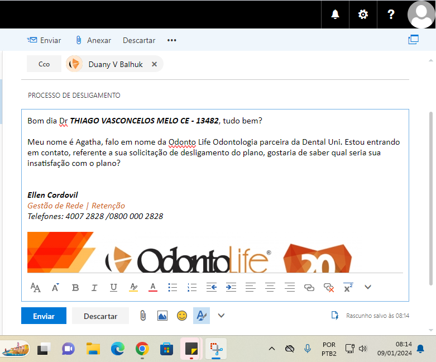Choose font color red A
436x362 pixels.
(152, 287)
